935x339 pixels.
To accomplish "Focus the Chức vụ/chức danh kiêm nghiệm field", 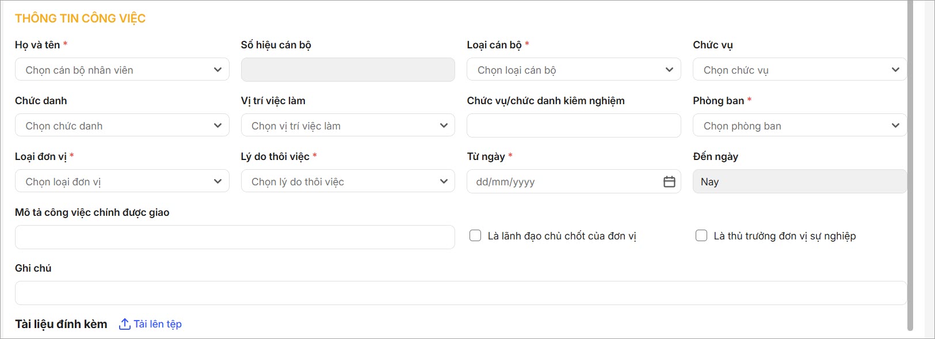I will tap(574, 125).
